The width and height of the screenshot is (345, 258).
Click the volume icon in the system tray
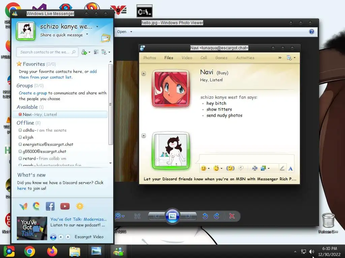311,251
